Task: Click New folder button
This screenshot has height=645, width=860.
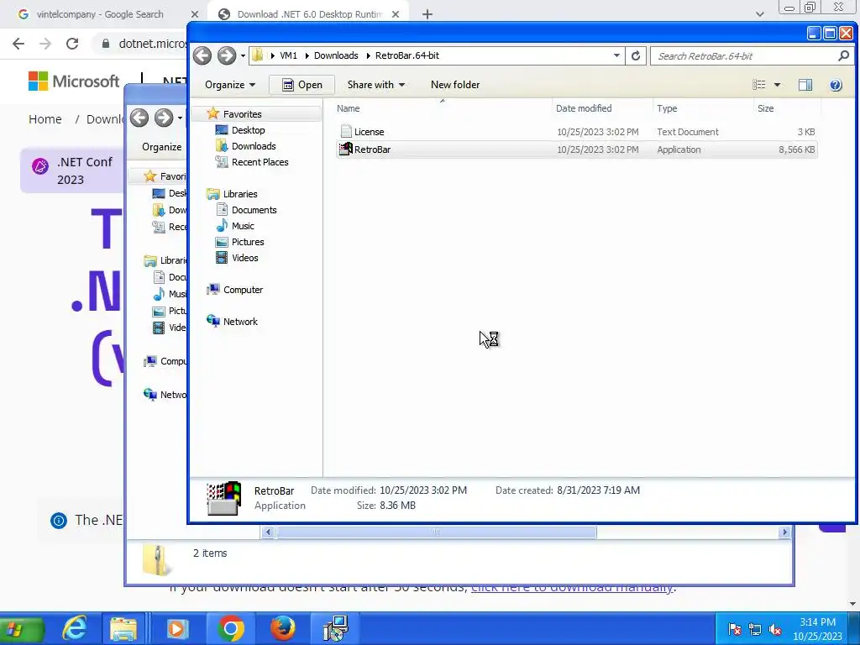Action: tap(455, 85)
